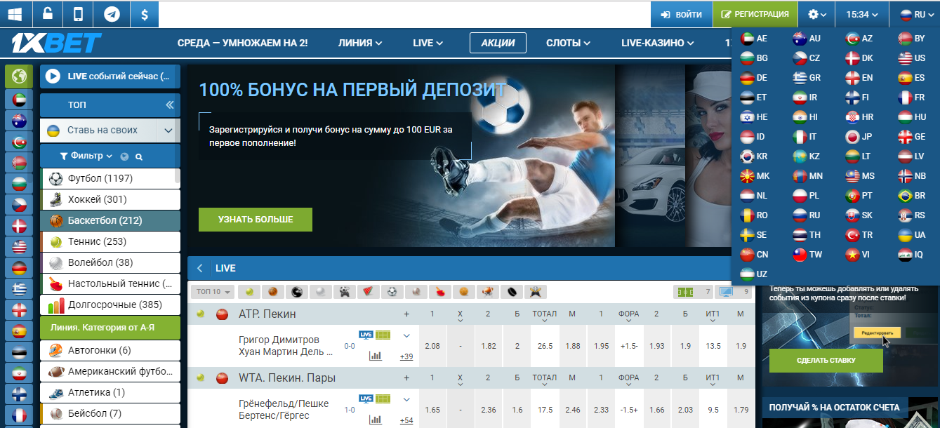This screenshot has height=428, width=940.
Task: Click УЗНАТЬ БОЛЬШЕ on bonus banner
Action: click(256, 220)
